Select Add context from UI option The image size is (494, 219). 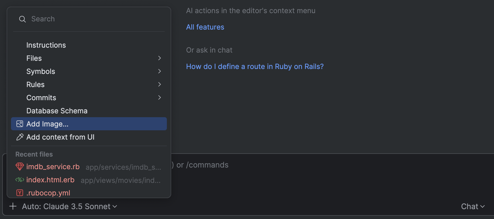point(60,137)
